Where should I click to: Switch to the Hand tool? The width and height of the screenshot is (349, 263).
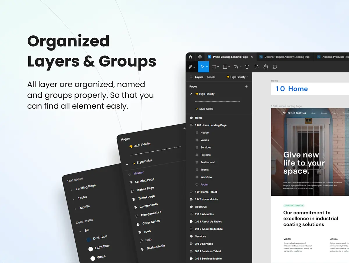coord(266,67)
